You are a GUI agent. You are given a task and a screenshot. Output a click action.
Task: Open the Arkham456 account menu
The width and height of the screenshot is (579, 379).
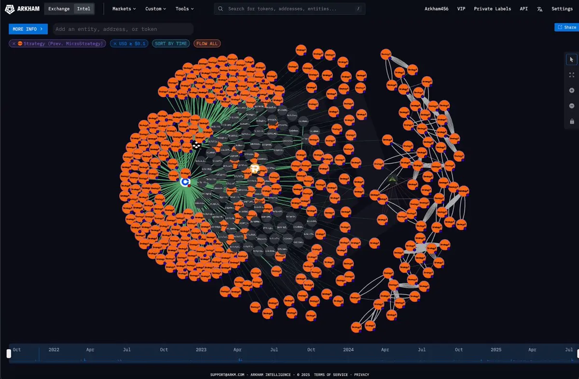436,9
